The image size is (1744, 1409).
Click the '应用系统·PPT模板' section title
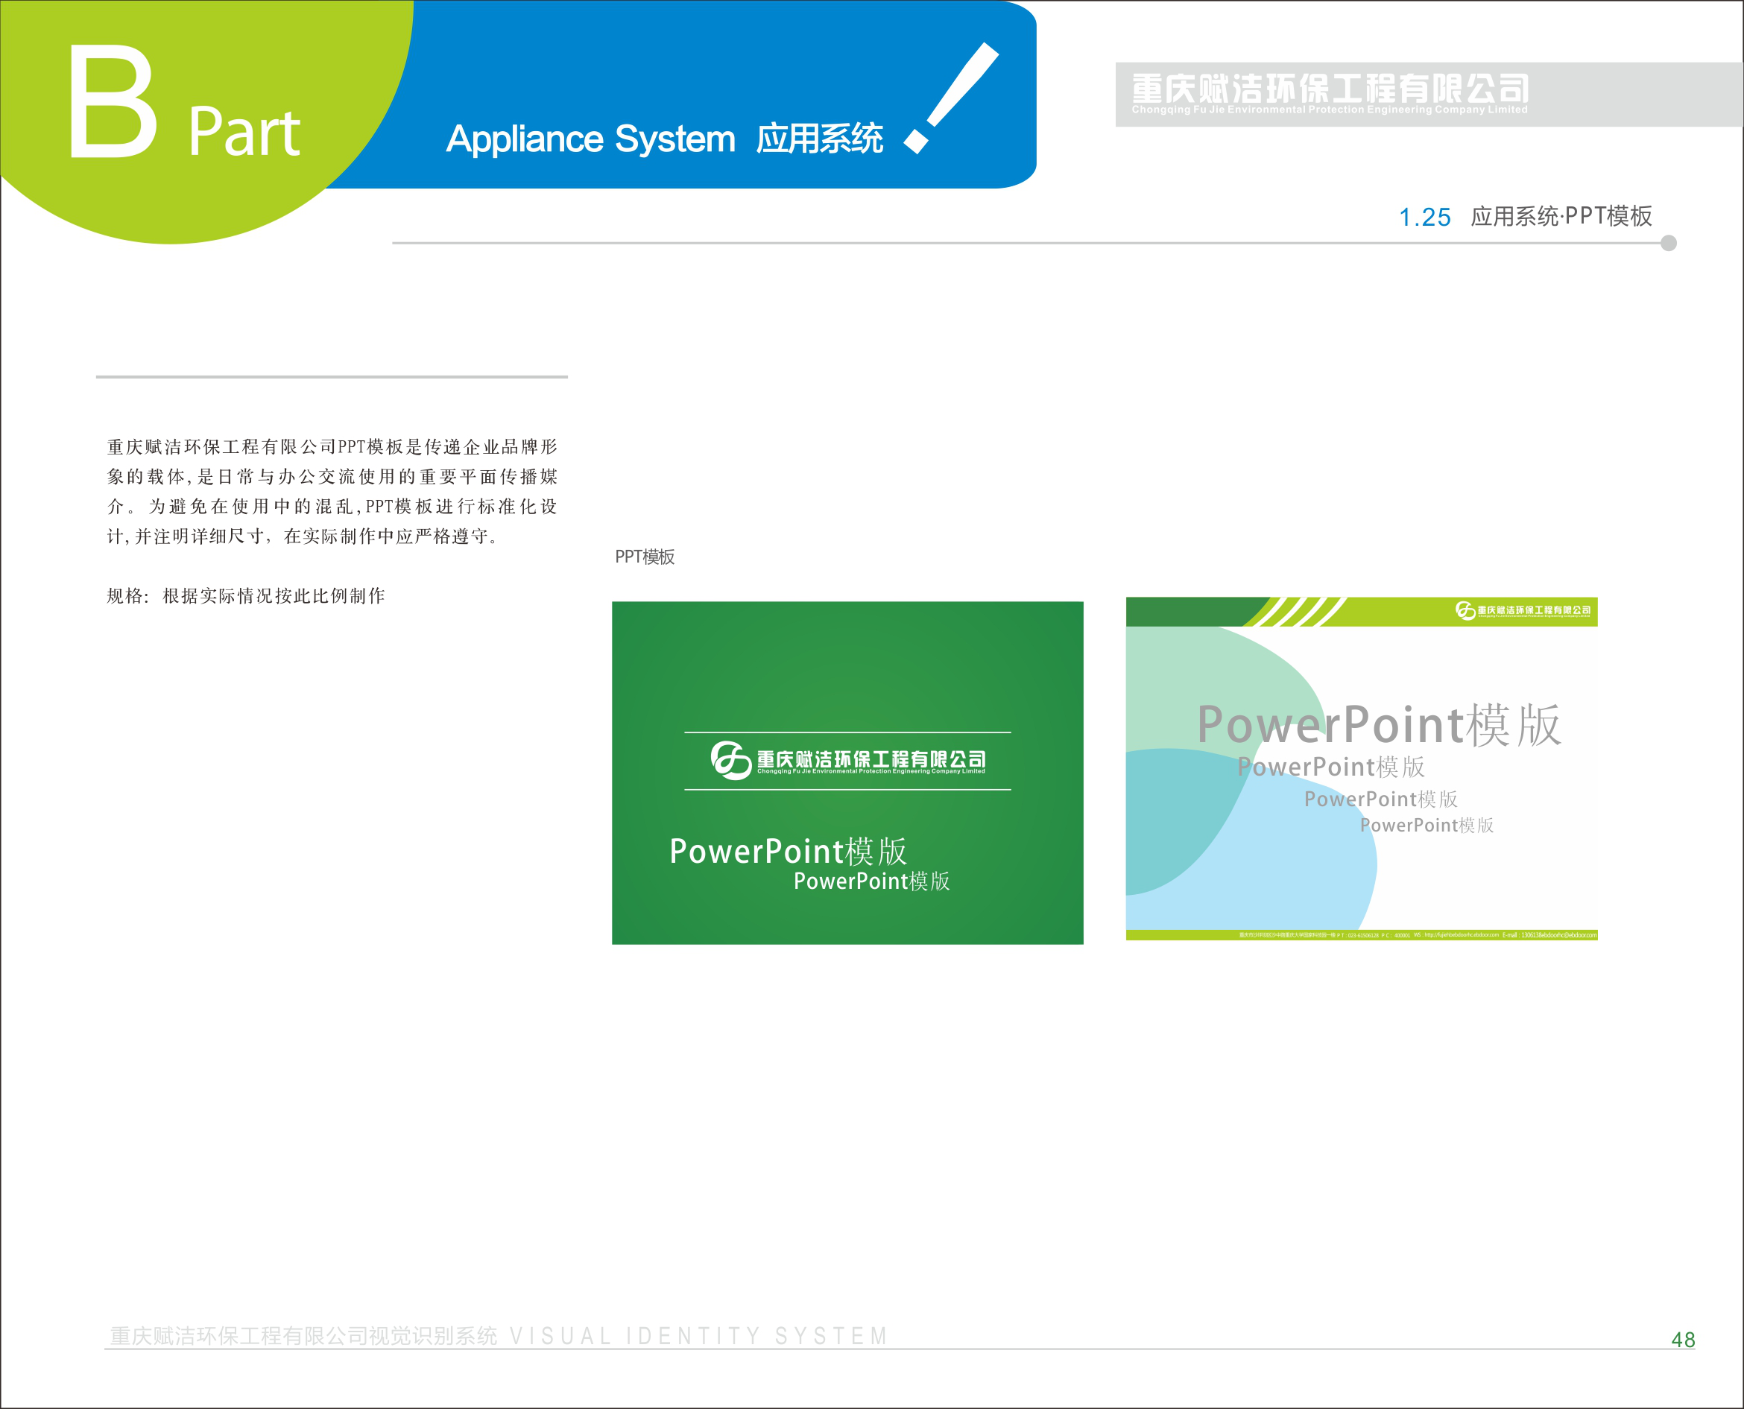(x=1561, y=216)
